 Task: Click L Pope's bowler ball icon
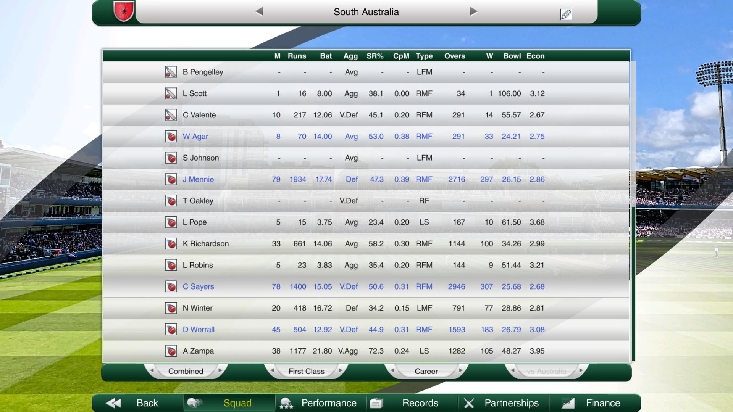coord(171,222)
